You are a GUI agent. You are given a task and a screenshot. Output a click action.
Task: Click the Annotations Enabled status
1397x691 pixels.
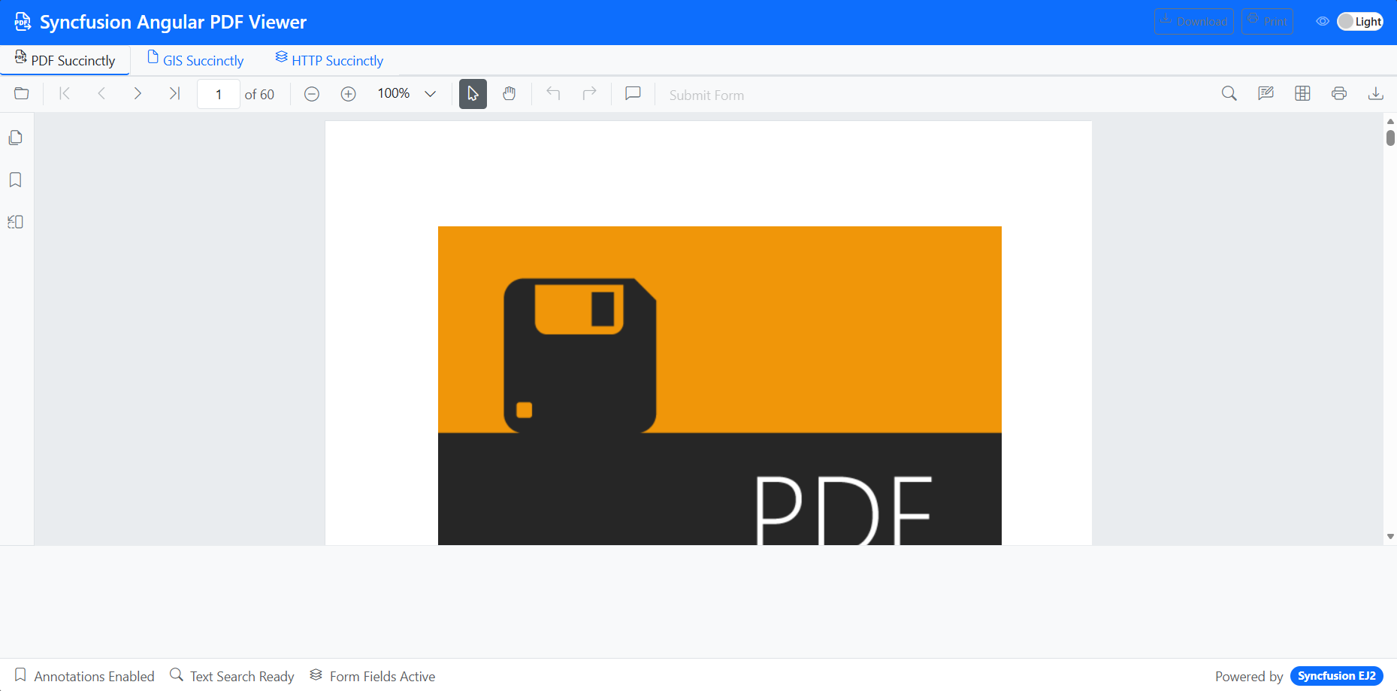[85, 676]
